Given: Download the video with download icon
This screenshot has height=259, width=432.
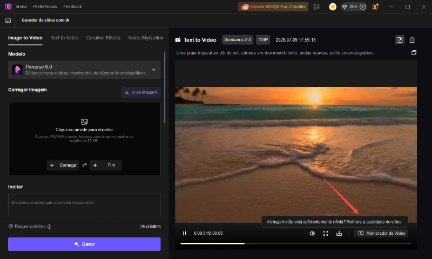Looking at the screenshot, I should tap(339, 234).
